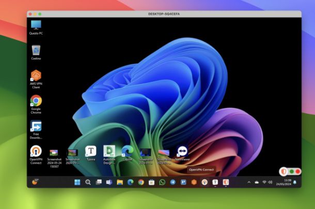Select the Copilot desktop shortcut
The width and height of the screenshot is (315, 209).
point(128,153)
